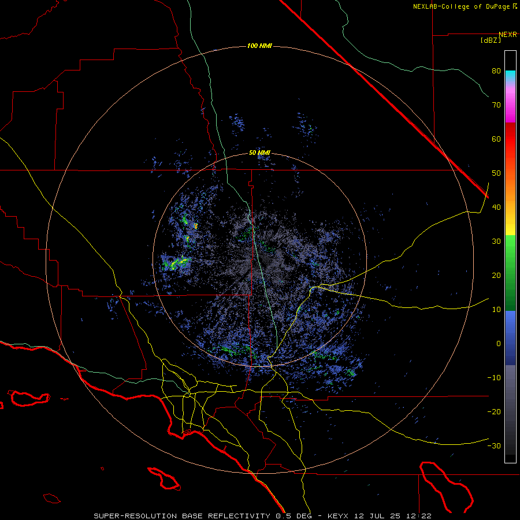Select the 0 dBZ scale value

(x=499, y=344)
